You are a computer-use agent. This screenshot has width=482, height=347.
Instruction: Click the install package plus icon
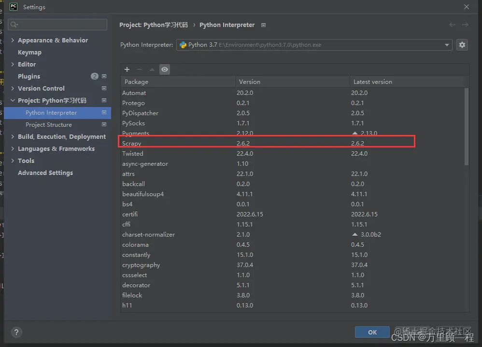127,69
